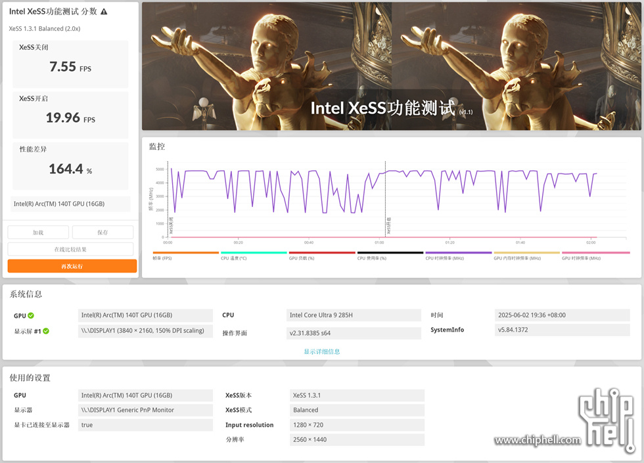The height and width of the screenshot is (463, 644).
Task: Click the 19.96 FPS score under XeSS开启
Action: (70, 118)
